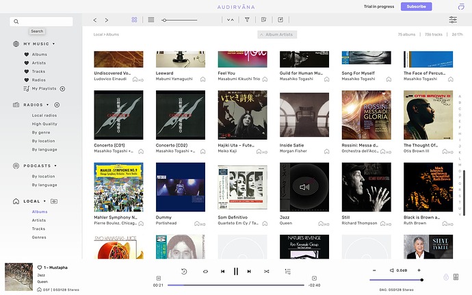This screenshot has width=472, height=295.
Task: Browse radios By language
Action: point(44,149)
